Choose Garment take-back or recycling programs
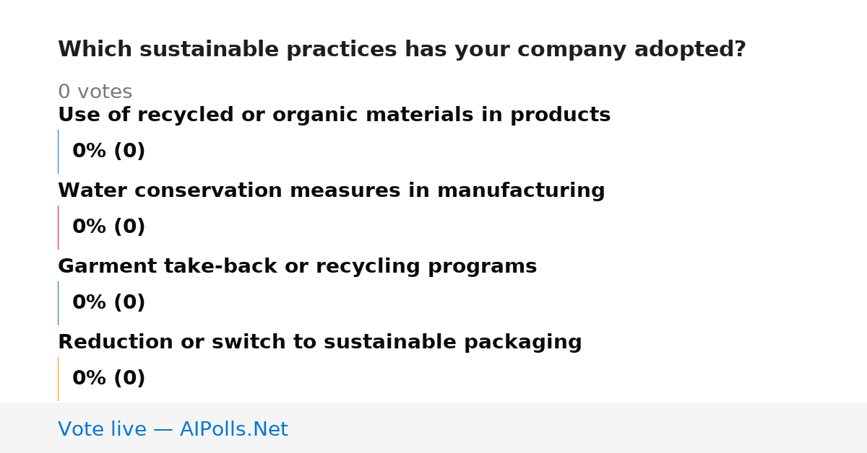This screenshot has height=453, width=867. pos(297,267)
